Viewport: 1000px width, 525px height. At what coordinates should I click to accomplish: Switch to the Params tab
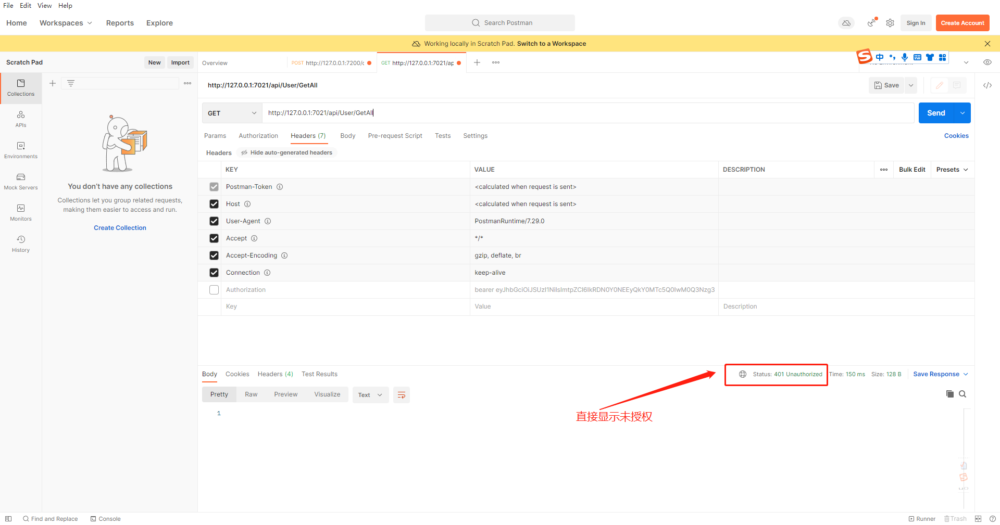pos(215,136)
